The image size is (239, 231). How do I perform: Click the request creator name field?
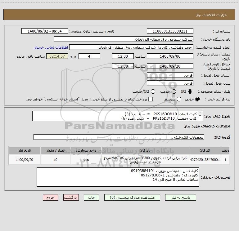(131, 47)
